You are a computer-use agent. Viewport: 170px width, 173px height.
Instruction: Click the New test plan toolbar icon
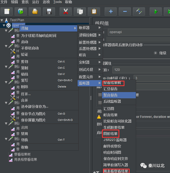[7, 11]
